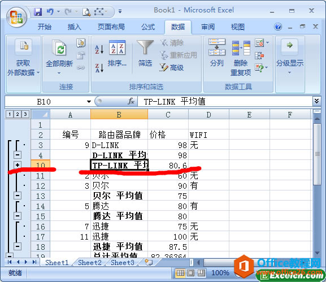The image size is (326, 282).
Task: Click the Print Preview icon
Action: tap(86, 12)
